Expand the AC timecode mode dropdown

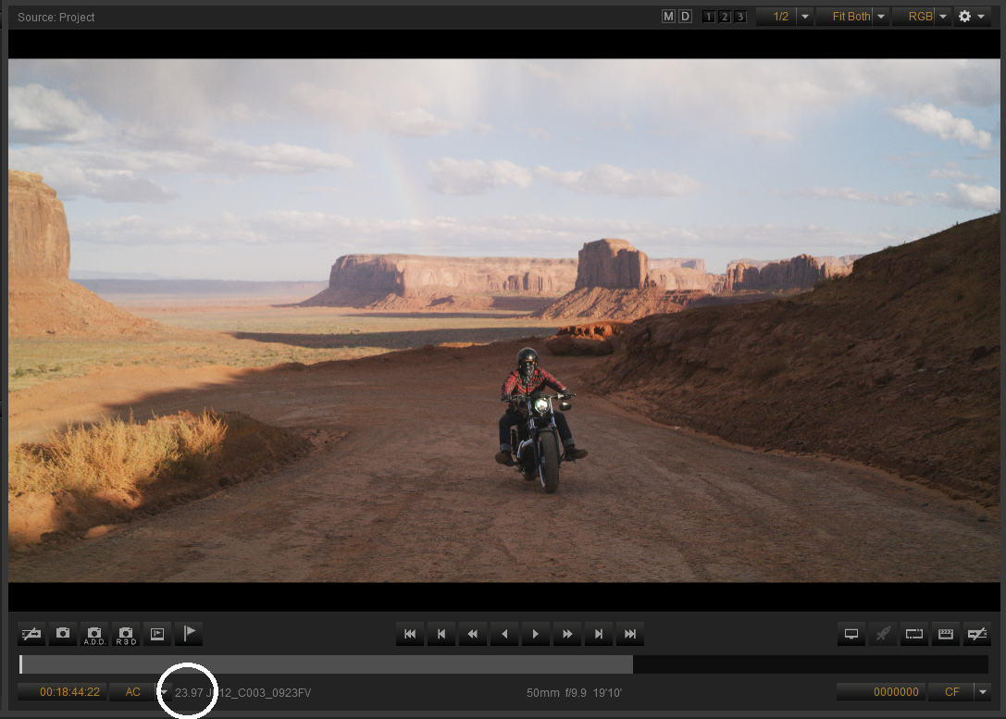pyautogui.click(x=164, y=692)
